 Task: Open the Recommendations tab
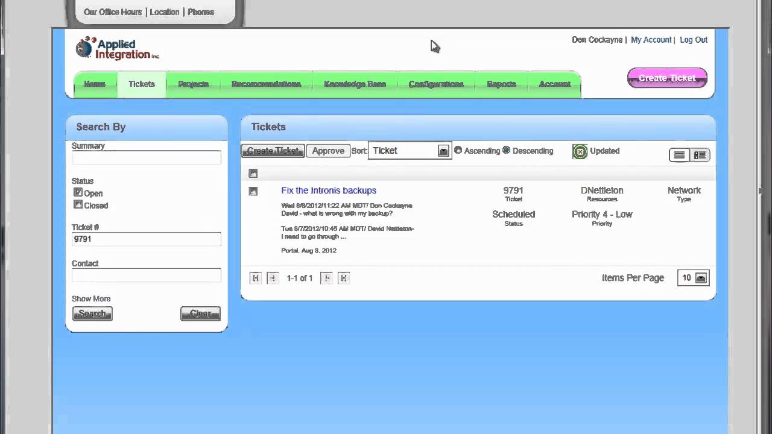point(266,84)
